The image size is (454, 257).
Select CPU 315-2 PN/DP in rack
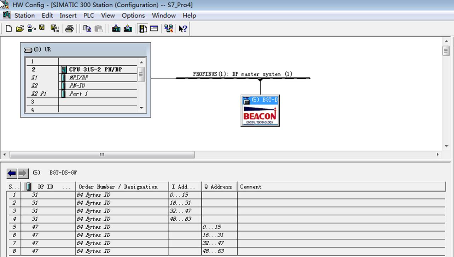[x=95, y=70]
